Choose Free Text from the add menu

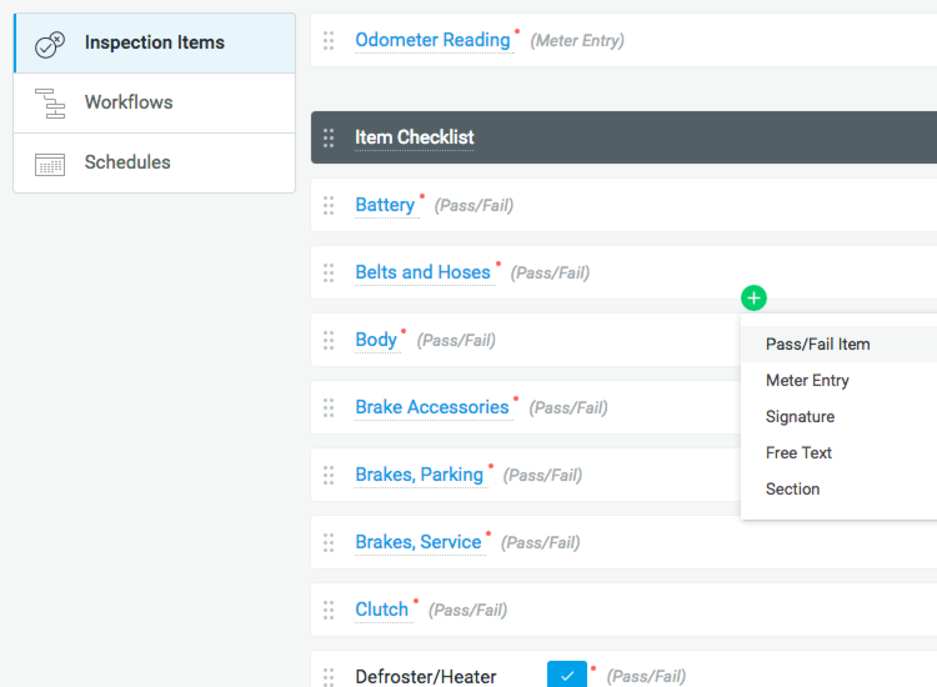click(798, 453)
